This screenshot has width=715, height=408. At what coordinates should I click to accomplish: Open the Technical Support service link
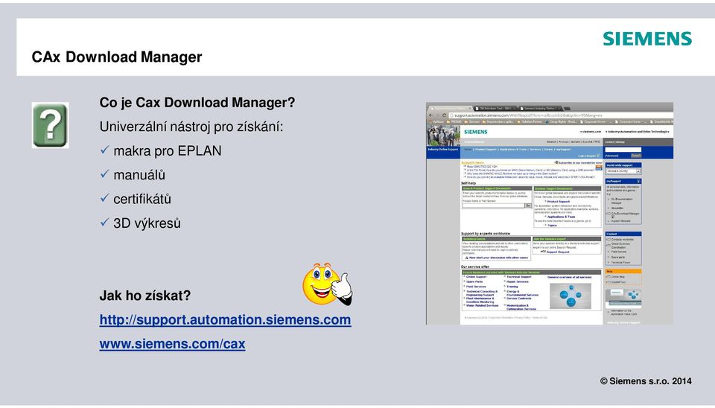pos(519,277)
